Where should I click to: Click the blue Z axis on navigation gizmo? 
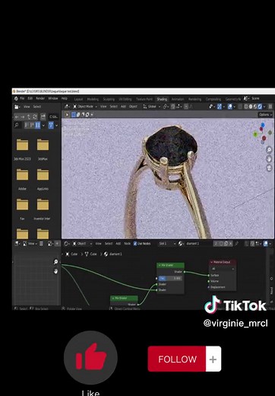coord(263,125)
